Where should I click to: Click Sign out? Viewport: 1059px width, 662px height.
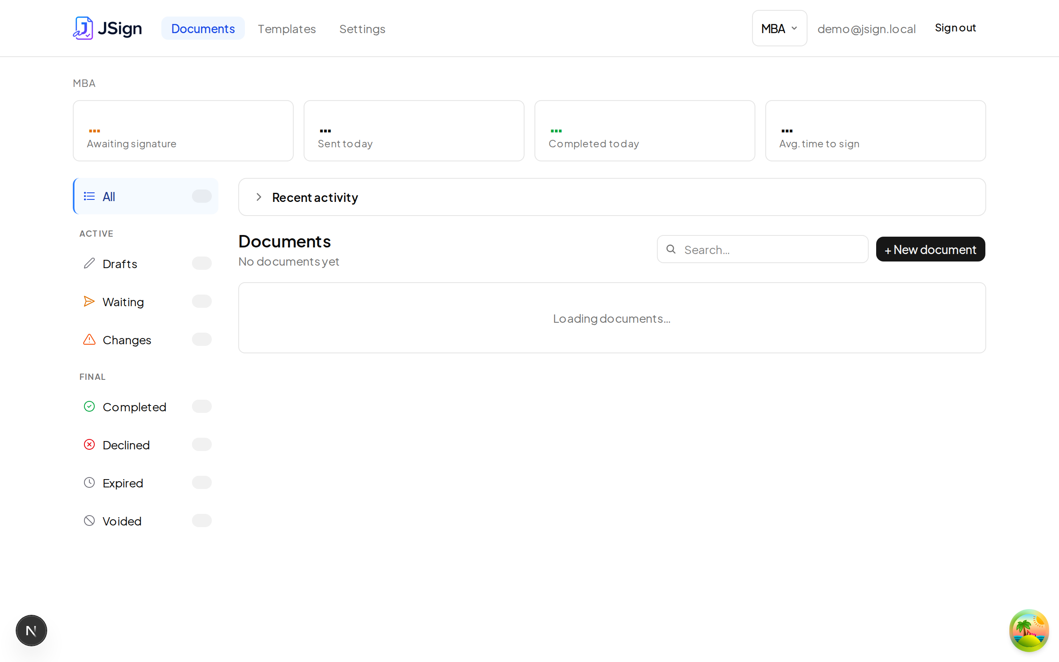955,28
